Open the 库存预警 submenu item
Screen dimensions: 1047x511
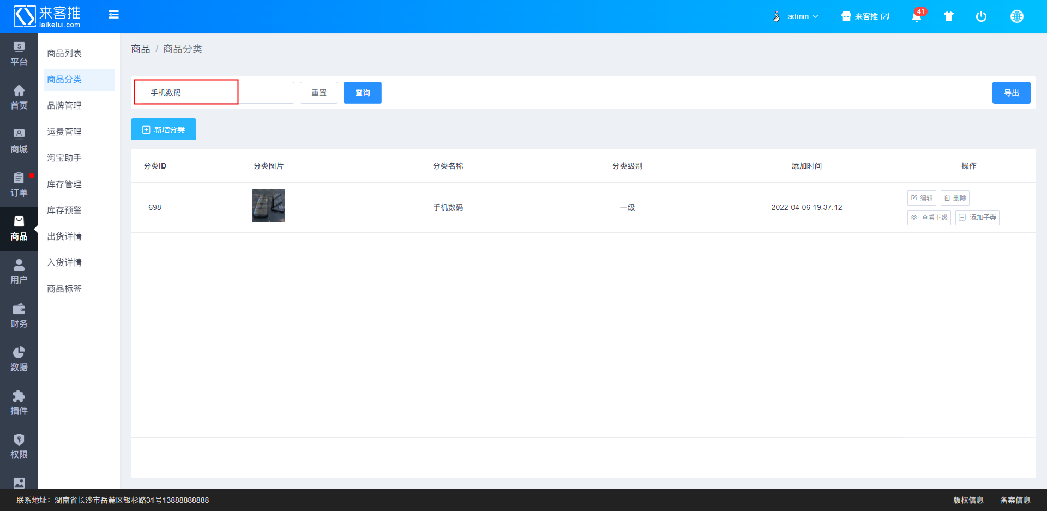tap(79, 210)
